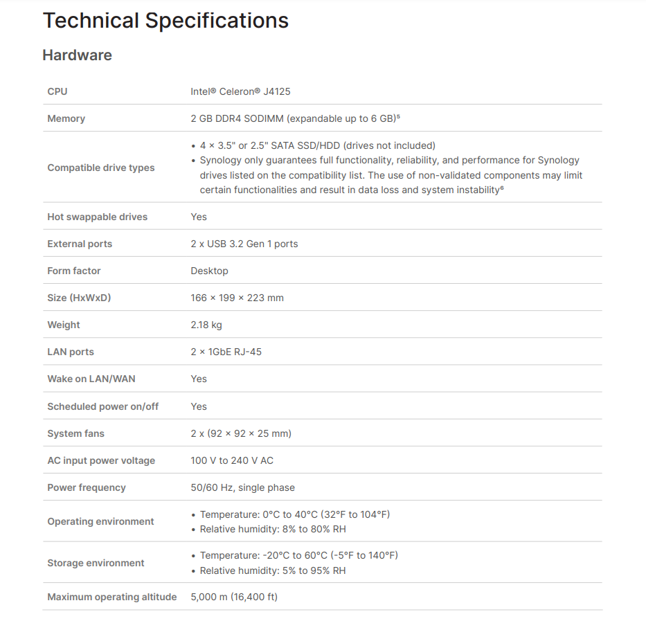Image resolution: width=646 pixels, height=621 pixels.
Task: Click footnote 5 beside the memory value
Action: [399, 116]
